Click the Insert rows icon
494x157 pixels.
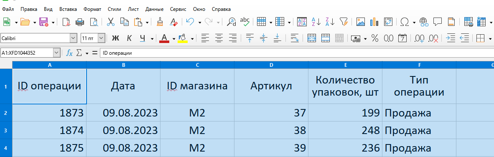[262, 22]
